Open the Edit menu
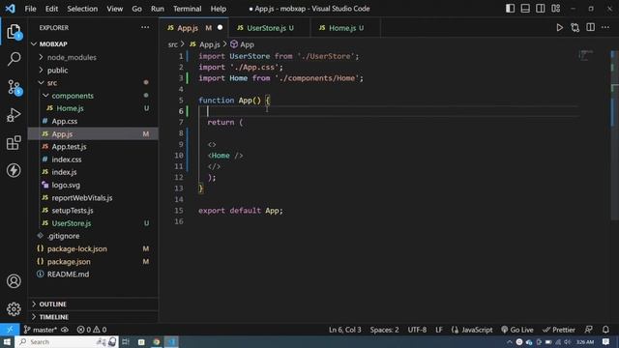The image size is (619, 348). [51, 9]
